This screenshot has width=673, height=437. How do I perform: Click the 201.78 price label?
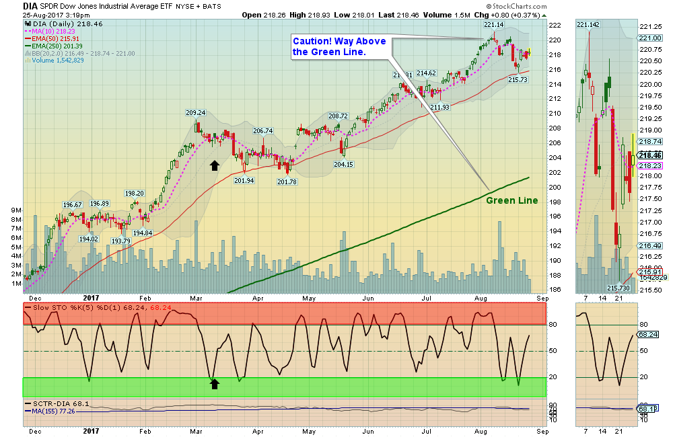[287, 182]
